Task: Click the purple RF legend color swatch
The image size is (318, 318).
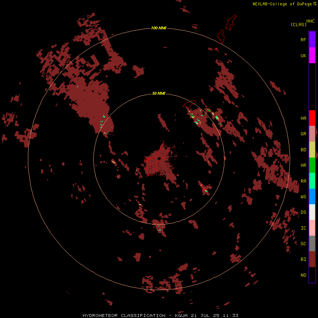Action: (x=312, y=40)
